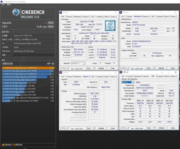Click the Cinebench app icon in title bar
The width and height of the screenshot is (180, 149).
tap(1, 1)
